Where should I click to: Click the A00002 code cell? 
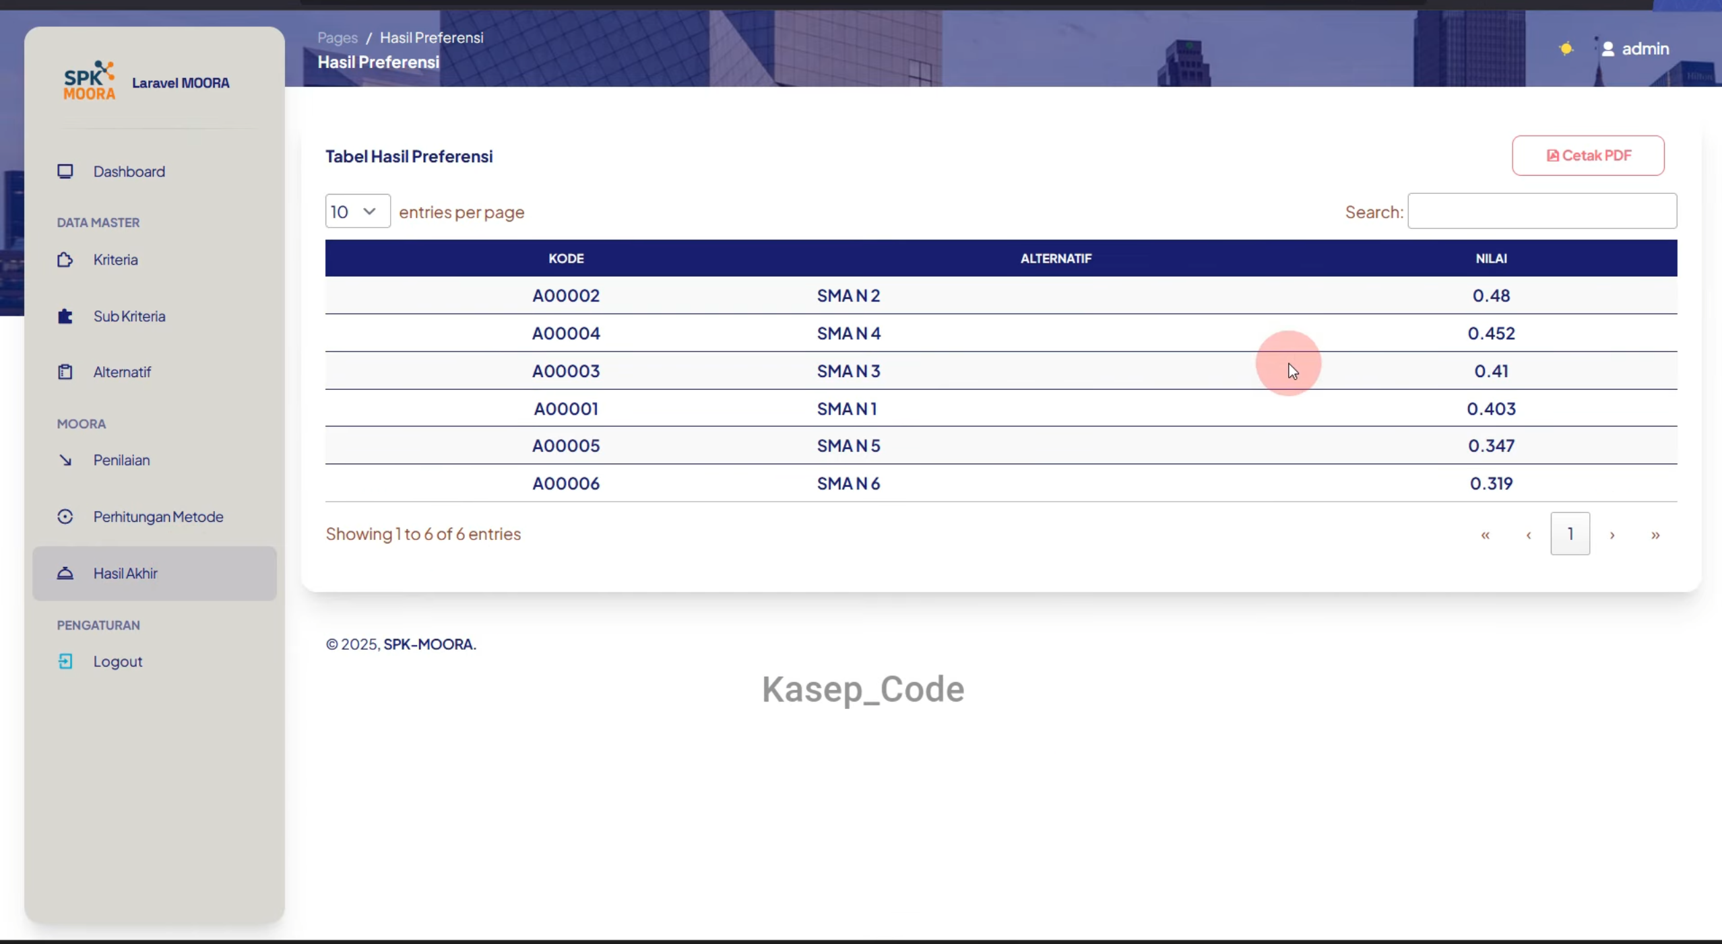[x=566, y=296]
